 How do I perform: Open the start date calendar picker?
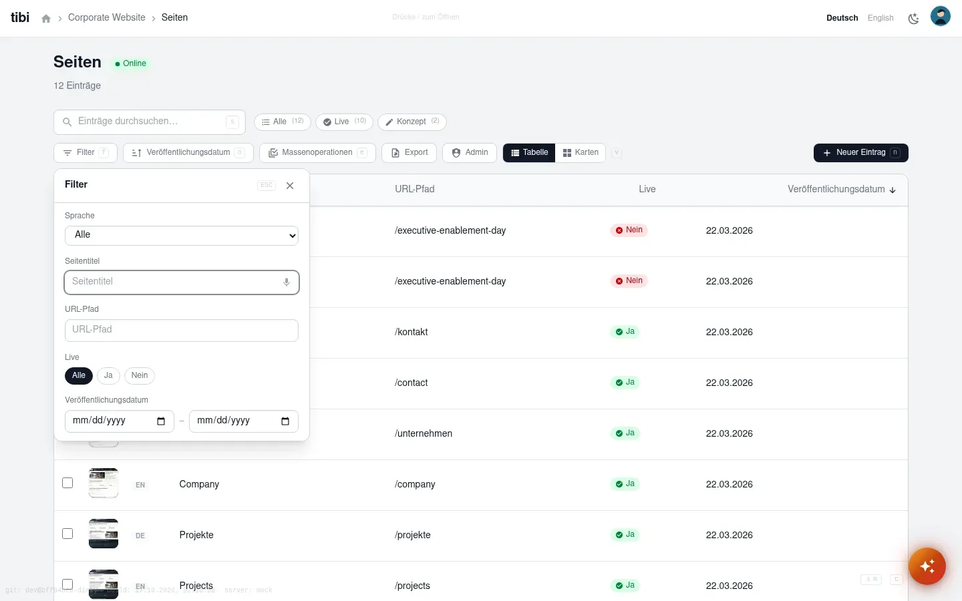click(x=161, y=421)
